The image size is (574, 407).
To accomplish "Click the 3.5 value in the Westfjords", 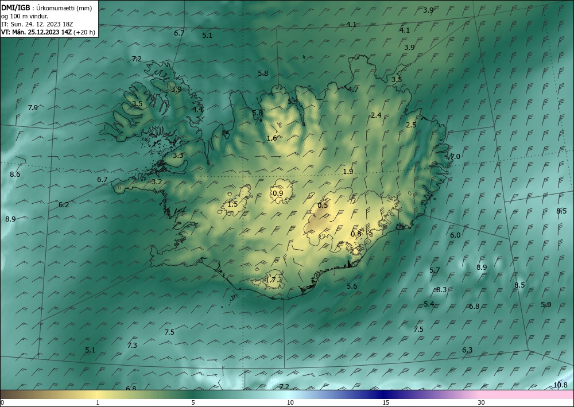I will pos(137,104).
